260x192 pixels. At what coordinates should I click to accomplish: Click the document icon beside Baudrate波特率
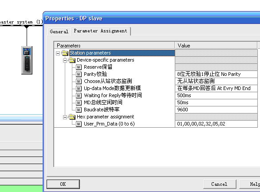(79, 110)
